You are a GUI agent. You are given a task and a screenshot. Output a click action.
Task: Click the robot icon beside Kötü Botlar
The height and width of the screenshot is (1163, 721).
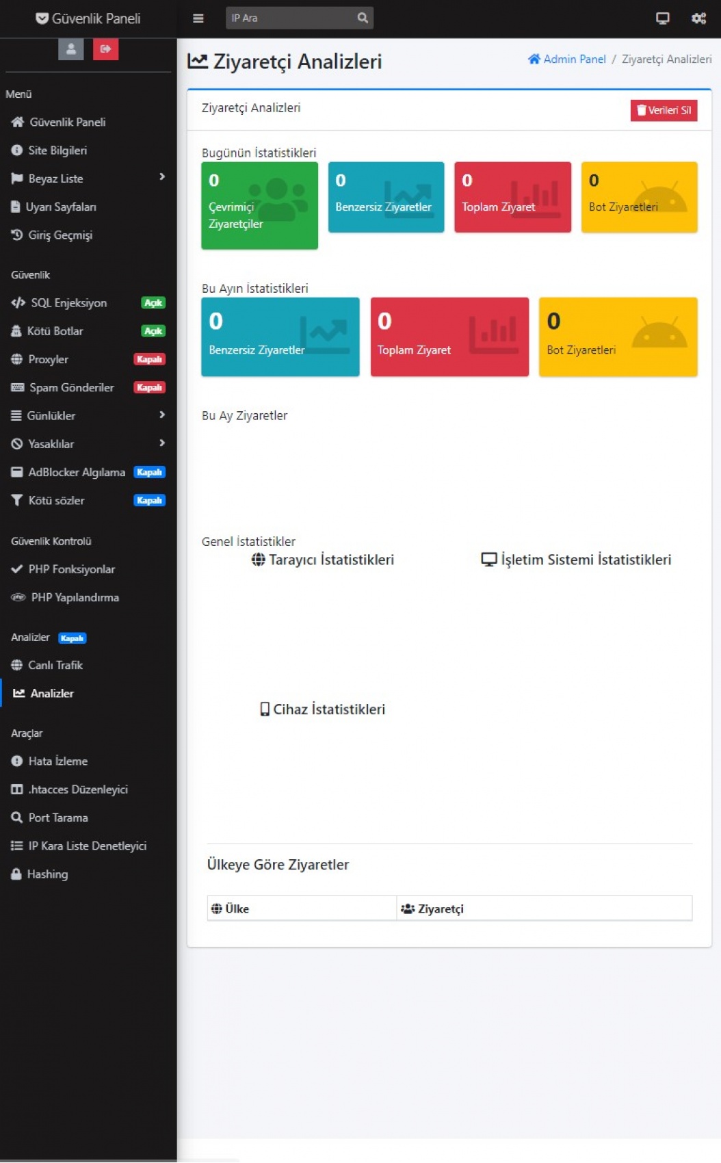point(16,331)
